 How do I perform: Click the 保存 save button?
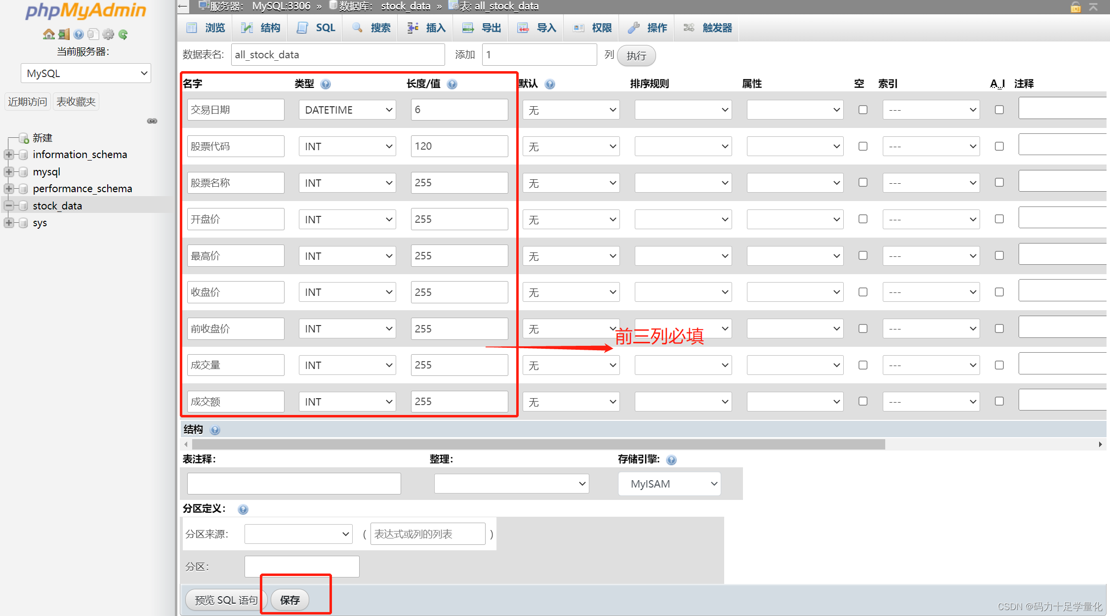point(289,600)
